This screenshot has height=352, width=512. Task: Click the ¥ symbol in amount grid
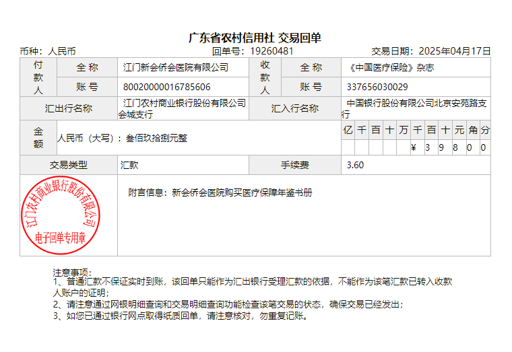(x=414, y=148)
